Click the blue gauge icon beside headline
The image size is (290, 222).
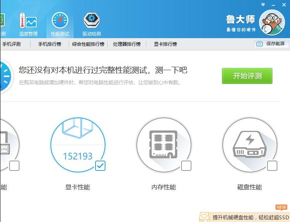point(6,76)
